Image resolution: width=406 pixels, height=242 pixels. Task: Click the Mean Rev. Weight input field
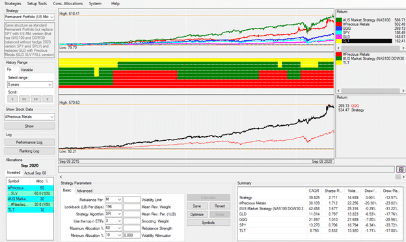131,207
